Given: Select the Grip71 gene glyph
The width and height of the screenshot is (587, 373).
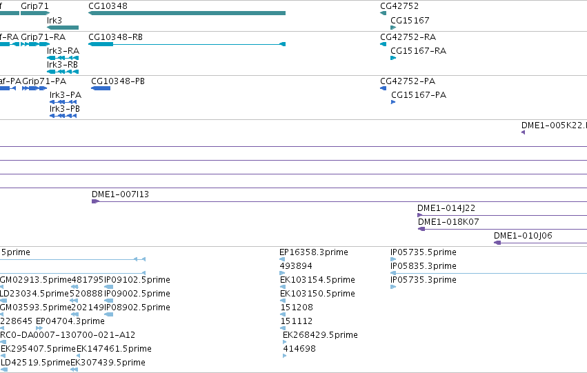Looking at the screenshot, I should 35,13.
